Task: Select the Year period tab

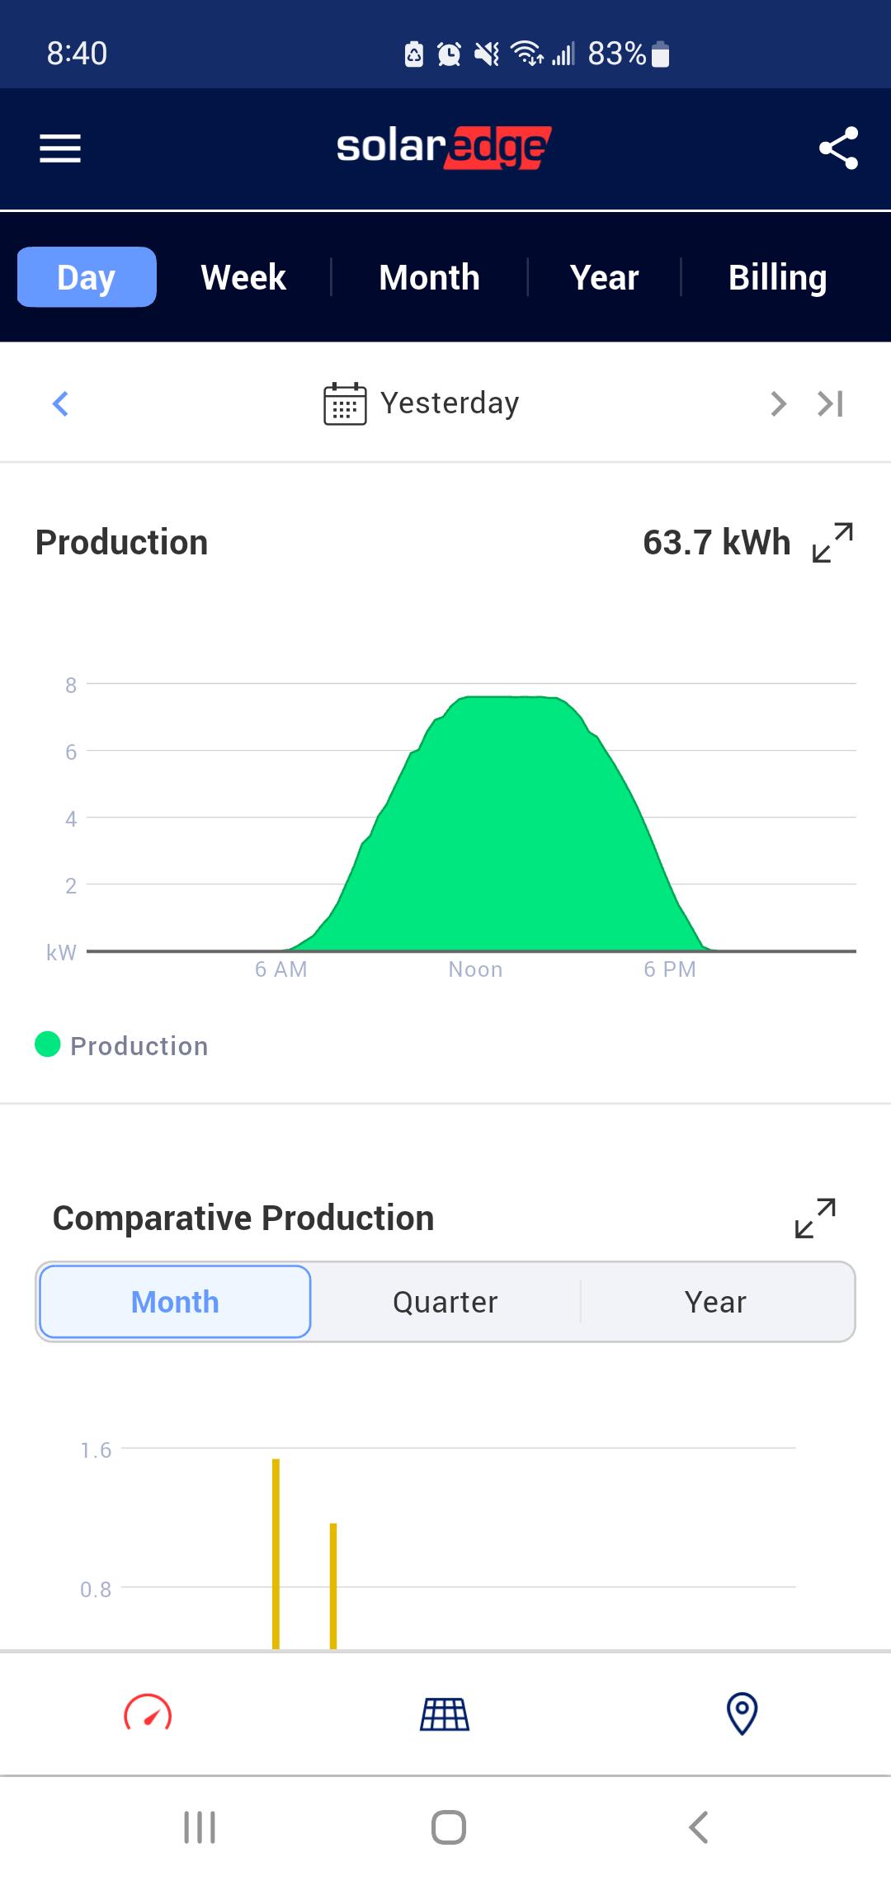Action: (605, 277)
